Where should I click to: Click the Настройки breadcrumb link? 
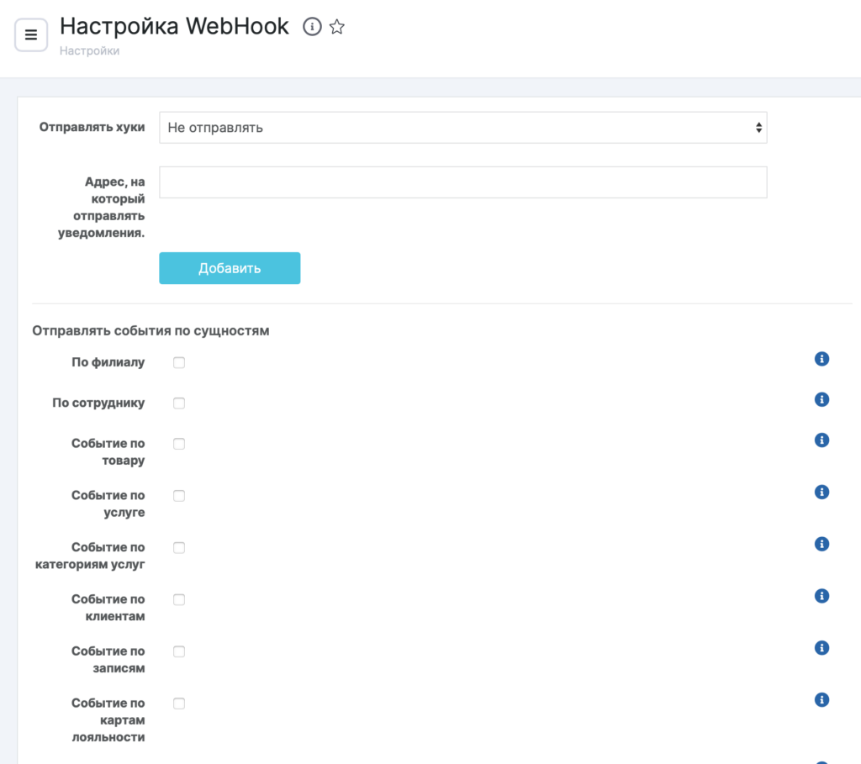coord(89,51)
